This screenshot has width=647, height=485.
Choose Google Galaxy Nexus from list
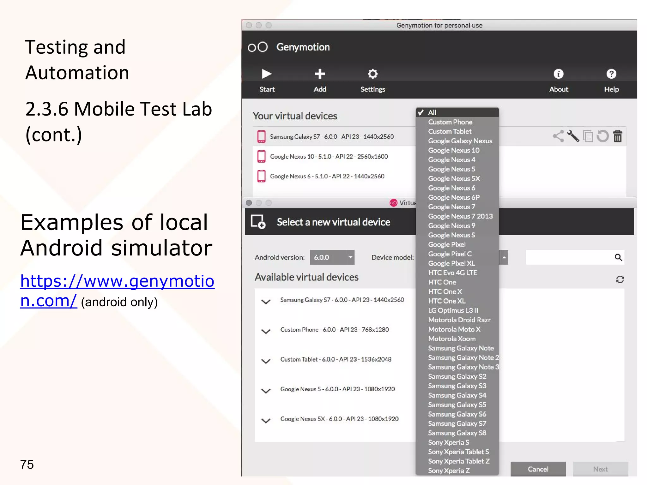pos(457,141)
